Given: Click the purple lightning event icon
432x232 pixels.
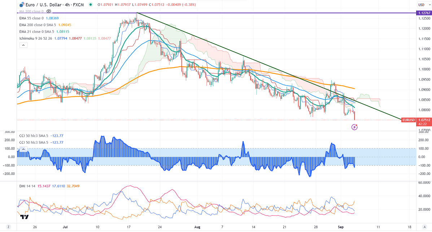Looking at the screenshot, I should tap(354, 127).
